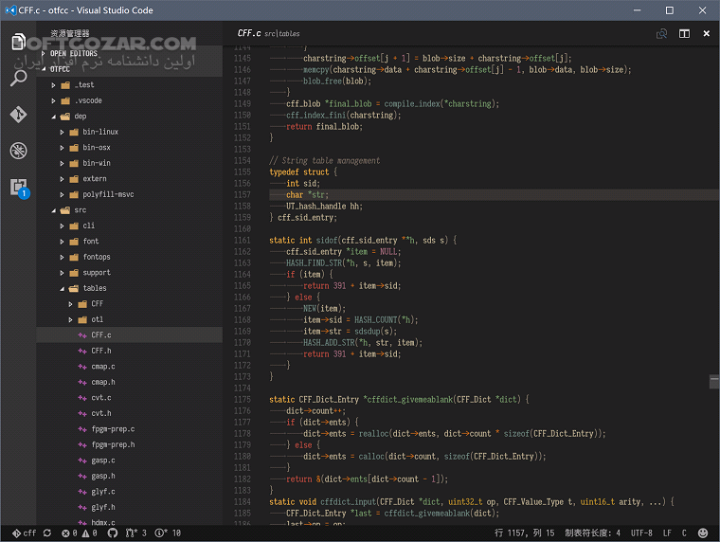This screenshot has height=542, width=720.
Task: Change end of line sequence LF
Action: pos(667,533)
